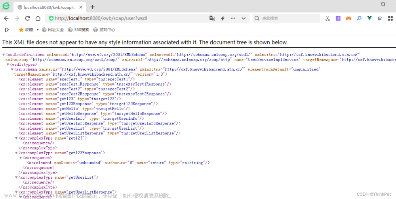
Task: Open the 游戏中心 bookmark
Action: [x=104, y=30]
